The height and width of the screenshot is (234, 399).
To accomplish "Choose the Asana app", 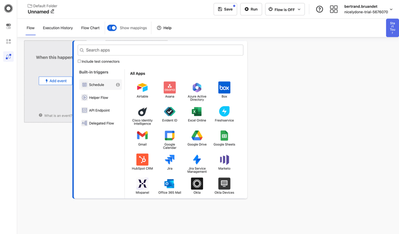I will pos(170,88).
